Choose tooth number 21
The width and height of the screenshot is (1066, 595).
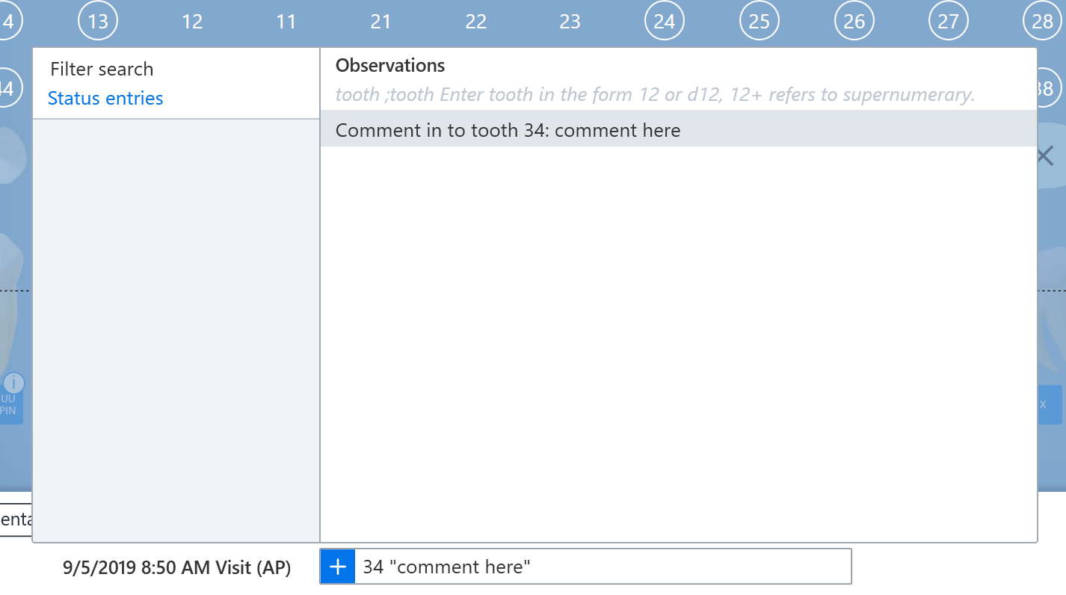pyautogui.click(x=381, y=22)
